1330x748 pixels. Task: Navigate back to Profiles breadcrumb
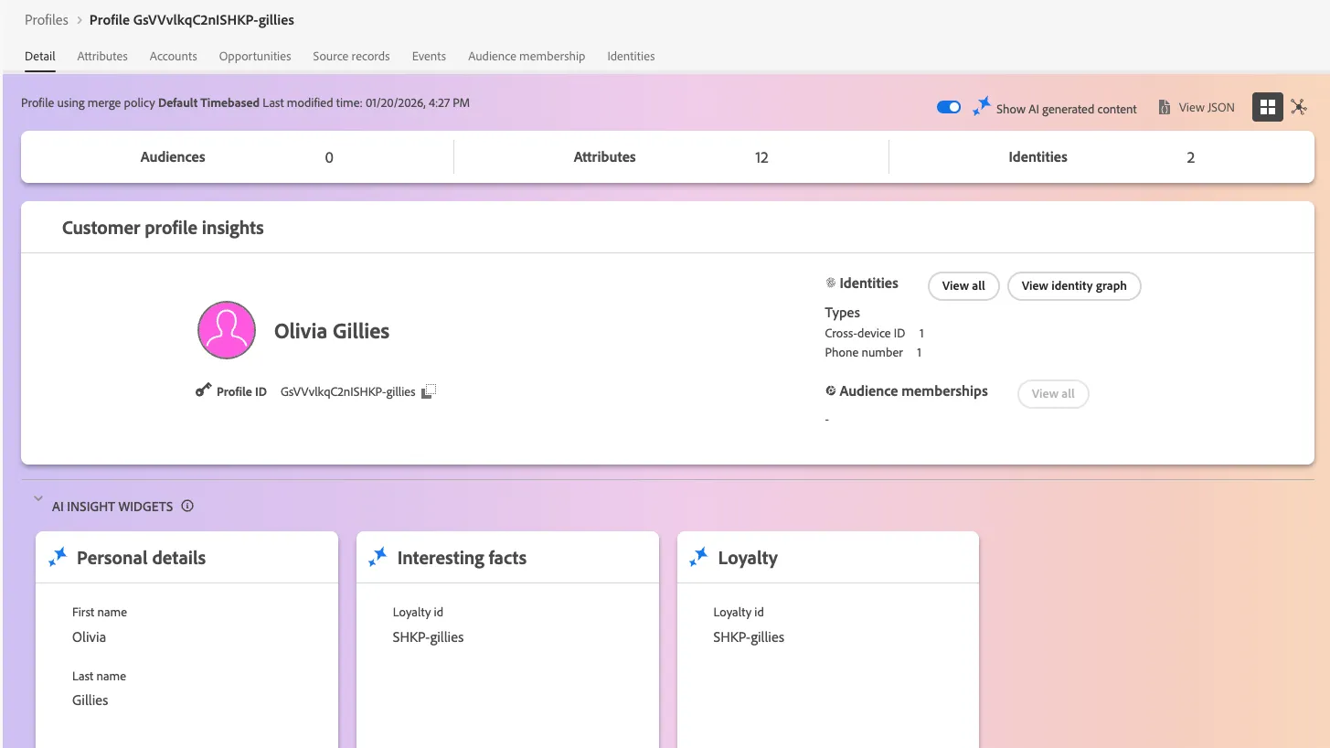[x=47, y=20]
